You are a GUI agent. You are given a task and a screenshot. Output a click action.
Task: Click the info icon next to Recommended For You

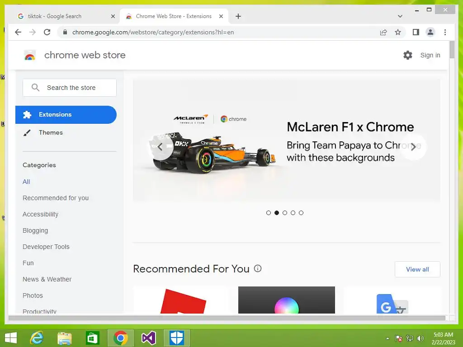click(258, 268)
